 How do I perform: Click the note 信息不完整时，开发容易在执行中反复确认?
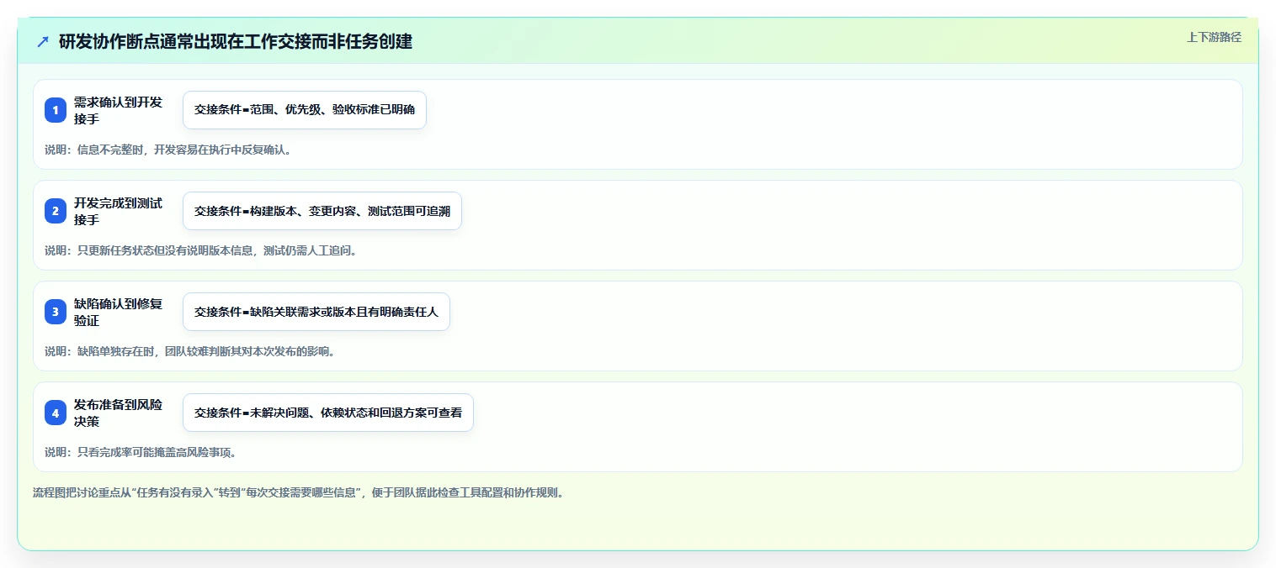(167, 150)
